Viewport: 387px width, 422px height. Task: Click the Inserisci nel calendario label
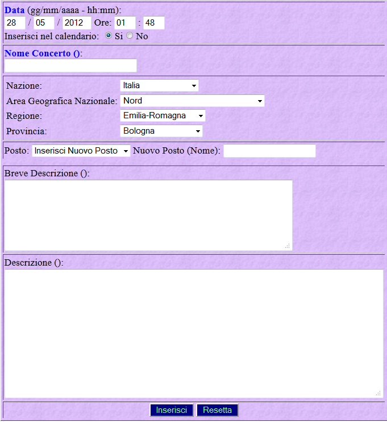[52, 36]
